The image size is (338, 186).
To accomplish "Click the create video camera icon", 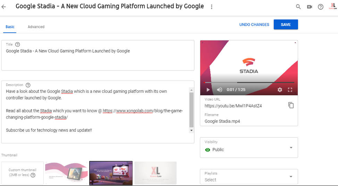I will click(x=310, y=7).
